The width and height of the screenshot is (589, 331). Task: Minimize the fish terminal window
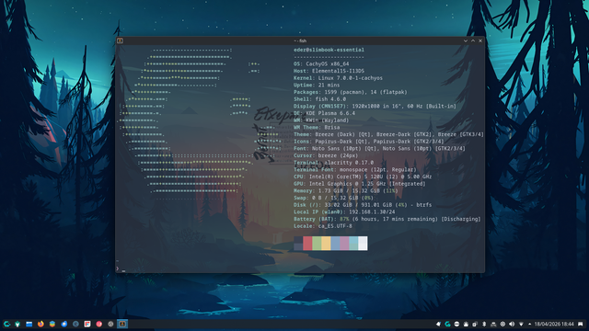(x=466, y=40)
